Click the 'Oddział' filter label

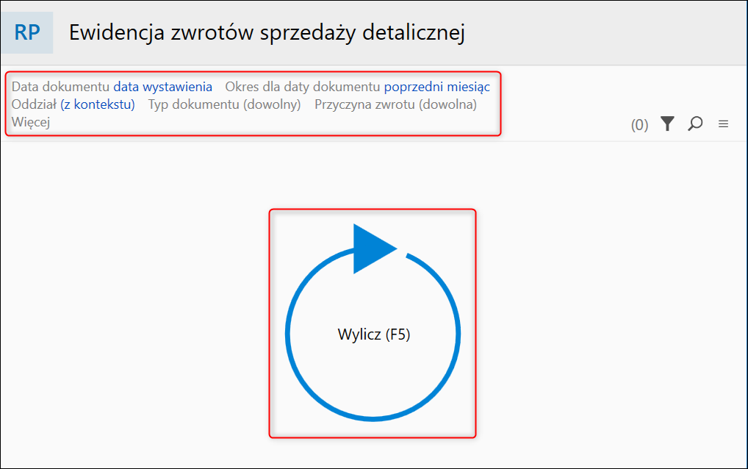[34, 104]
